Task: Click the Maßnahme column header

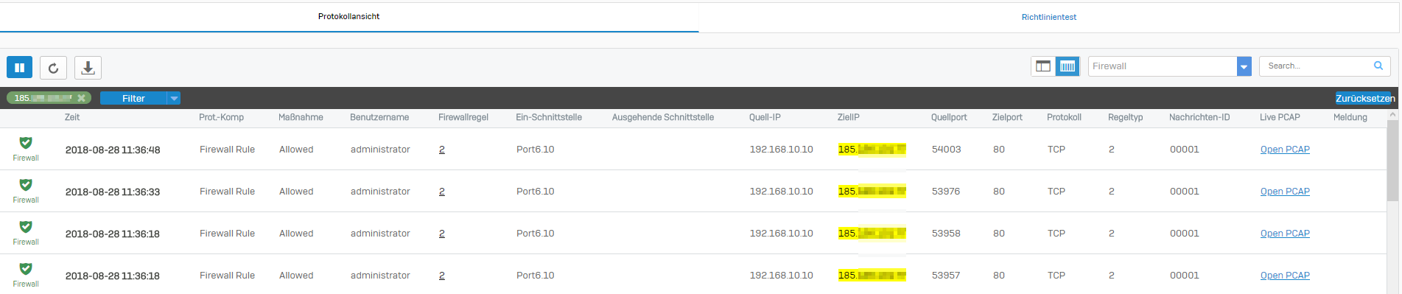Action: tap(301, 117)
